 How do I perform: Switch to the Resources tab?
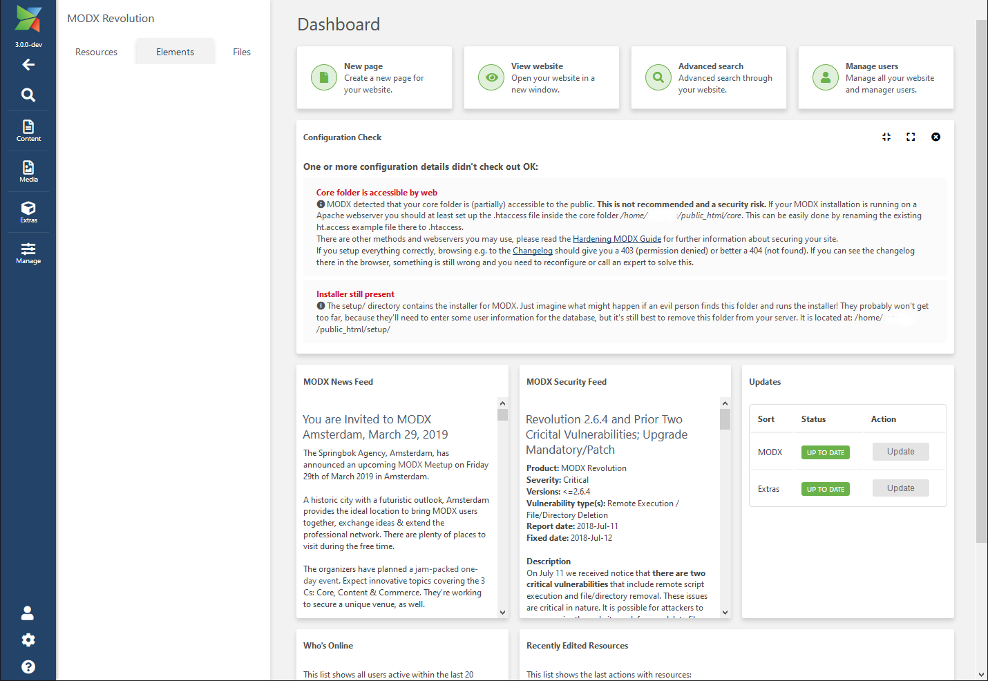click(x=96, y=52)
